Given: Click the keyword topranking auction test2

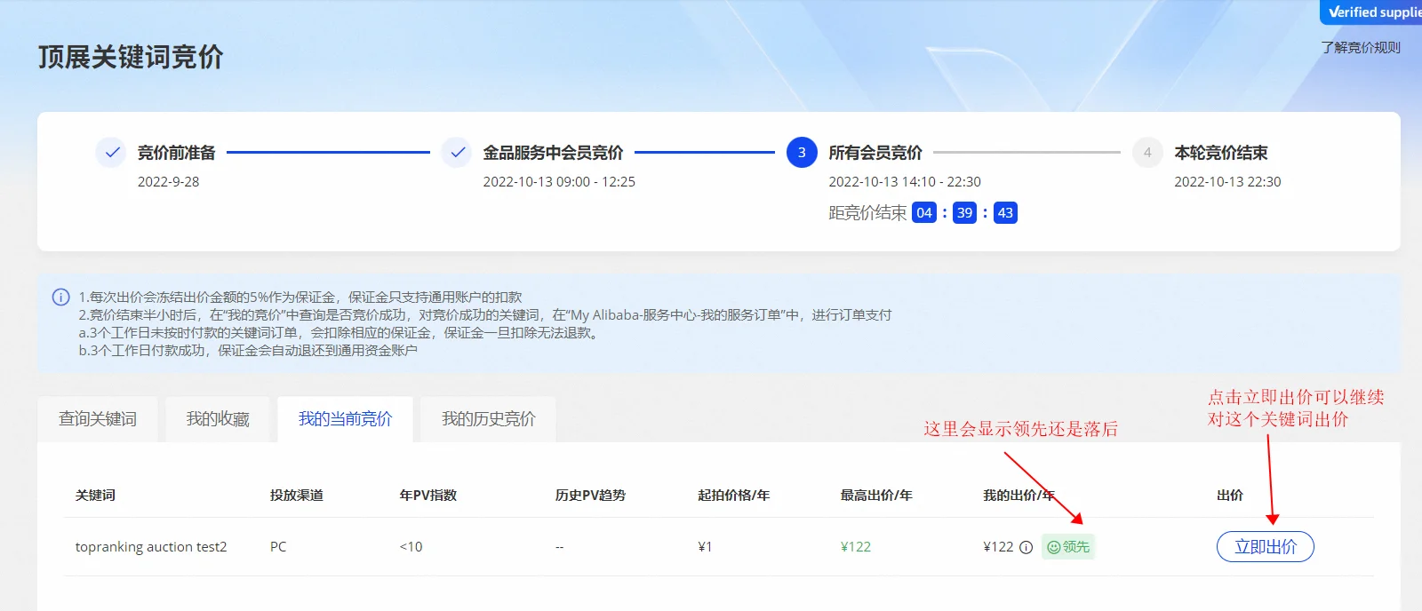Looking at the screenshot, I should point(151,547).
